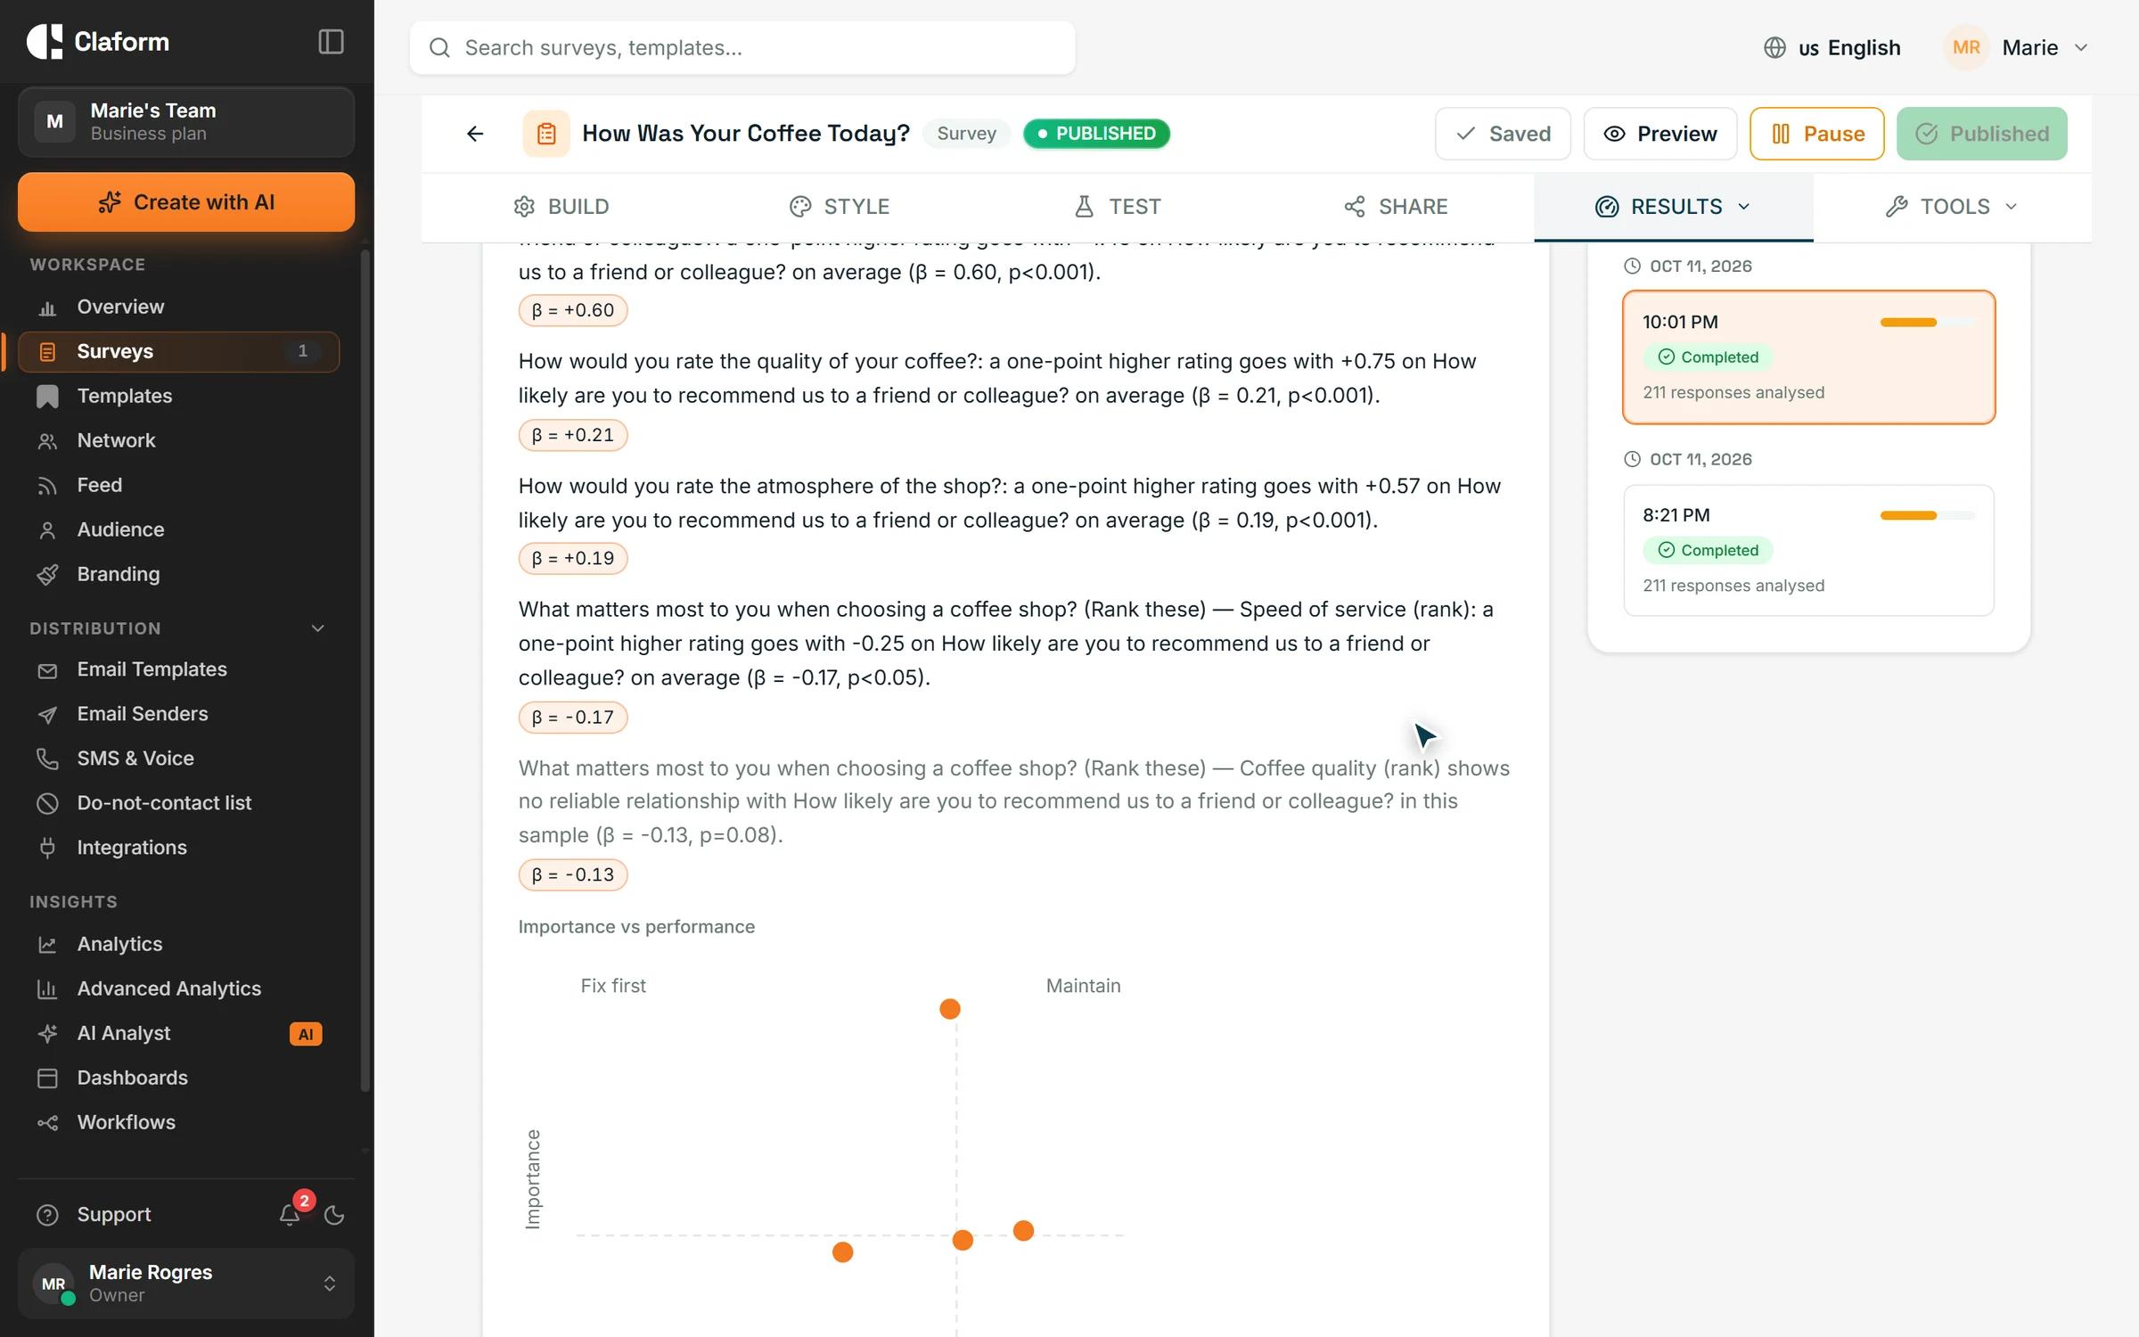Click the Preview button

pos(1660,134)
